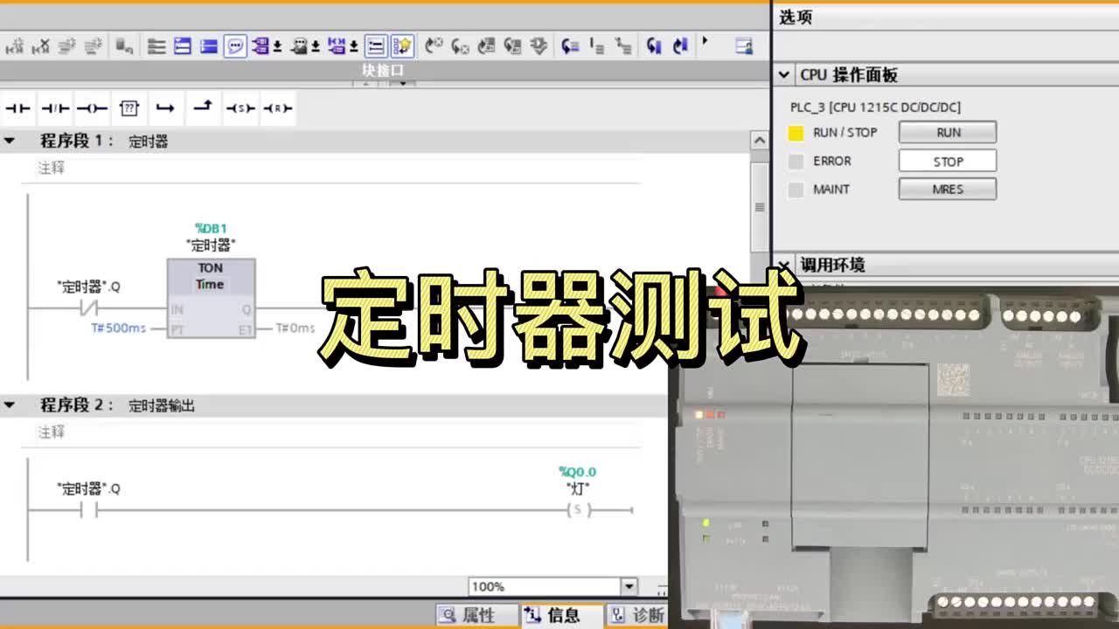This screenshot has width=1119, height=629.
Task: Set the CPU to STOP
Action: tap(948, 161)
